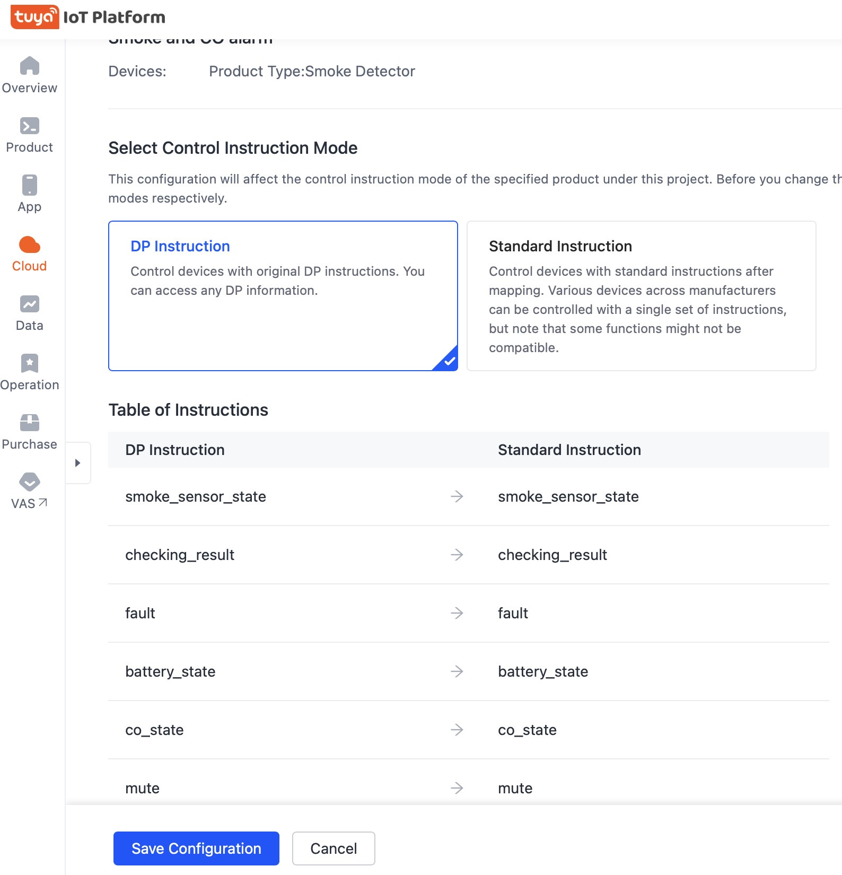Open the Operation bookmark icon

point(30,363)
